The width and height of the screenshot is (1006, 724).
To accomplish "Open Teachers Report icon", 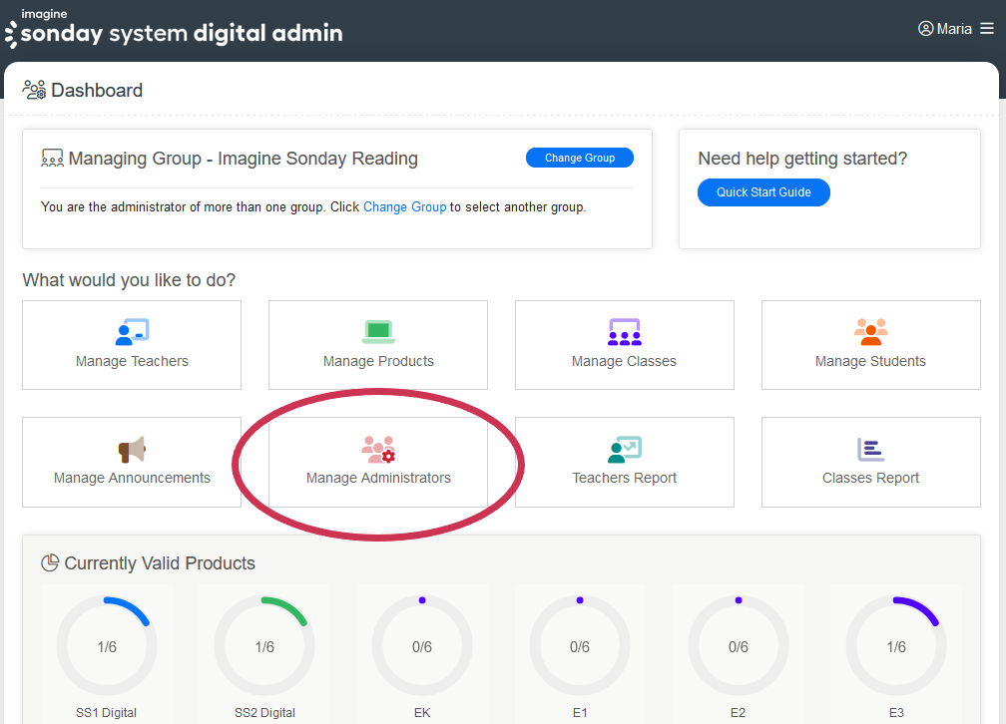I will [x=625, y=449].
